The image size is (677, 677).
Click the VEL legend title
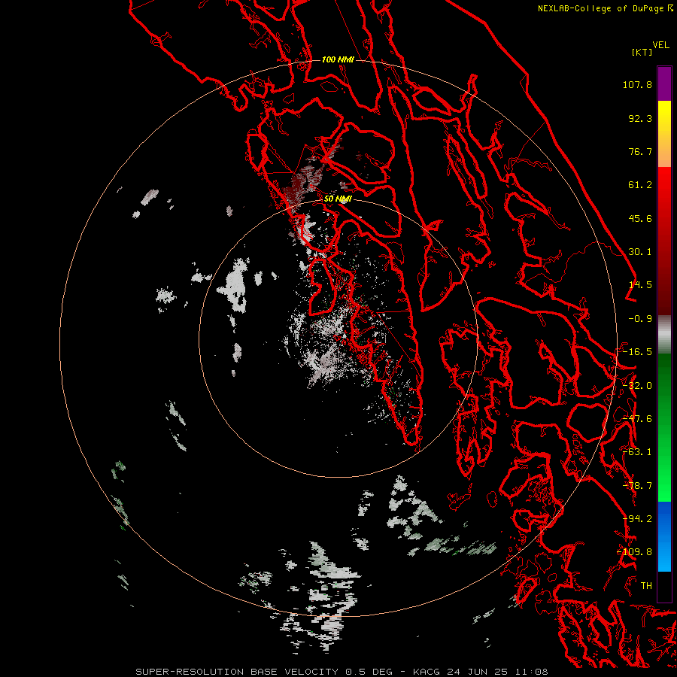(x=660, y=45)
